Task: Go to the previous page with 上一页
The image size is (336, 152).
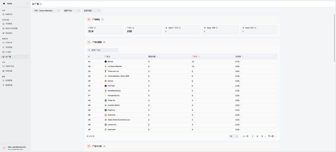Action: pyautogui.click(x=245, y=136)
